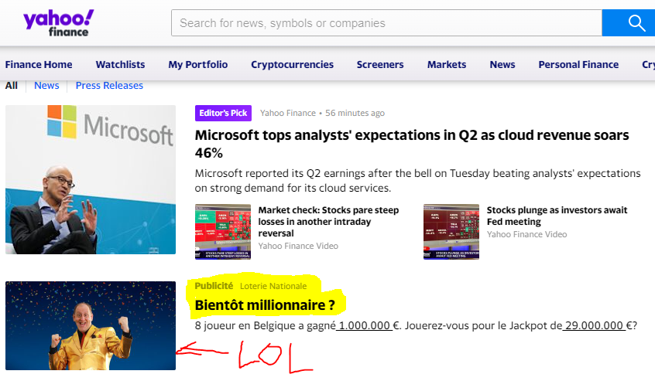
Task: Open Finance Home in navigation bar
Action: pyautogui.click(x=39, y=65)
